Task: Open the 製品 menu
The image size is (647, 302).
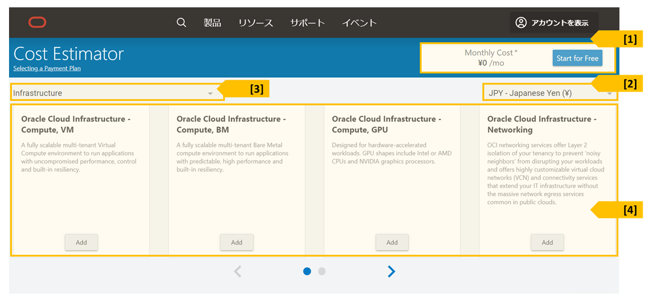Action: (x=212, y=23)
